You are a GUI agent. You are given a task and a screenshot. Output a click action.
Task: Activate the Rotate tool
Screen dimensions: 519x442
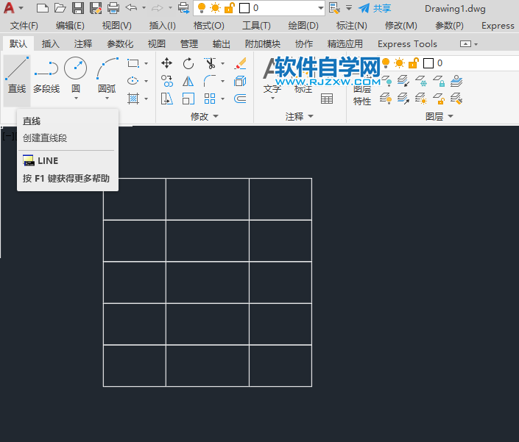[x=188, y=63]
